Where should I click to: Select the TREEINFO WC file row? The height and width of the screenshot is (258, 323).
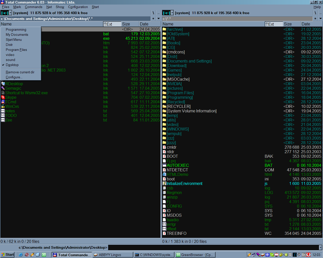pyautogui.click(x=242, y=234)
